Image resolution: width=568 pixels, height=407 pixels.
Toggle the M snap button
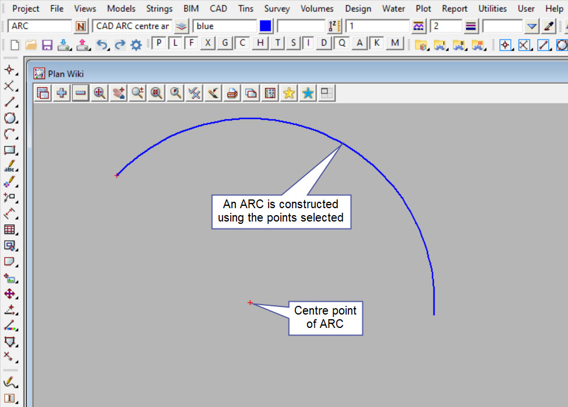coord(396,44)
